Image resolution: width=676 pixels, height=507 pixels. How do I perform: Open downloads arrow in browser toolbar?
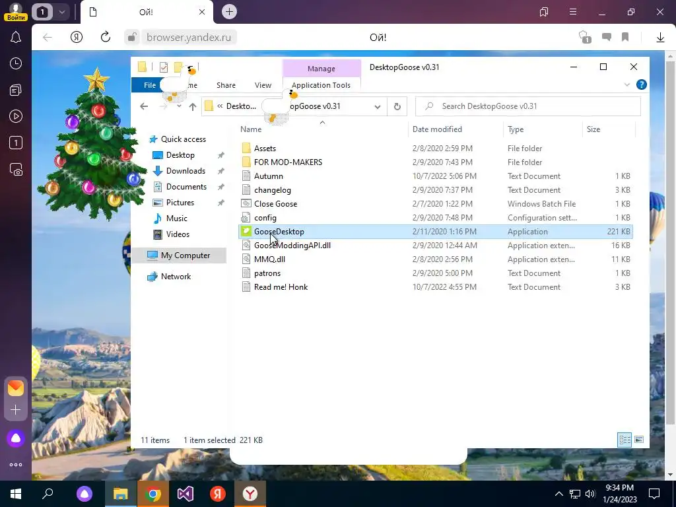(x=660, y=38)
